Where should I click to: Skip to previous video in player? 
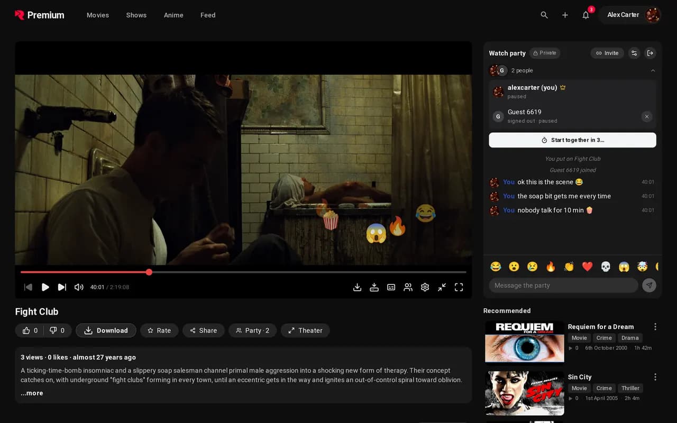(29, 287)
